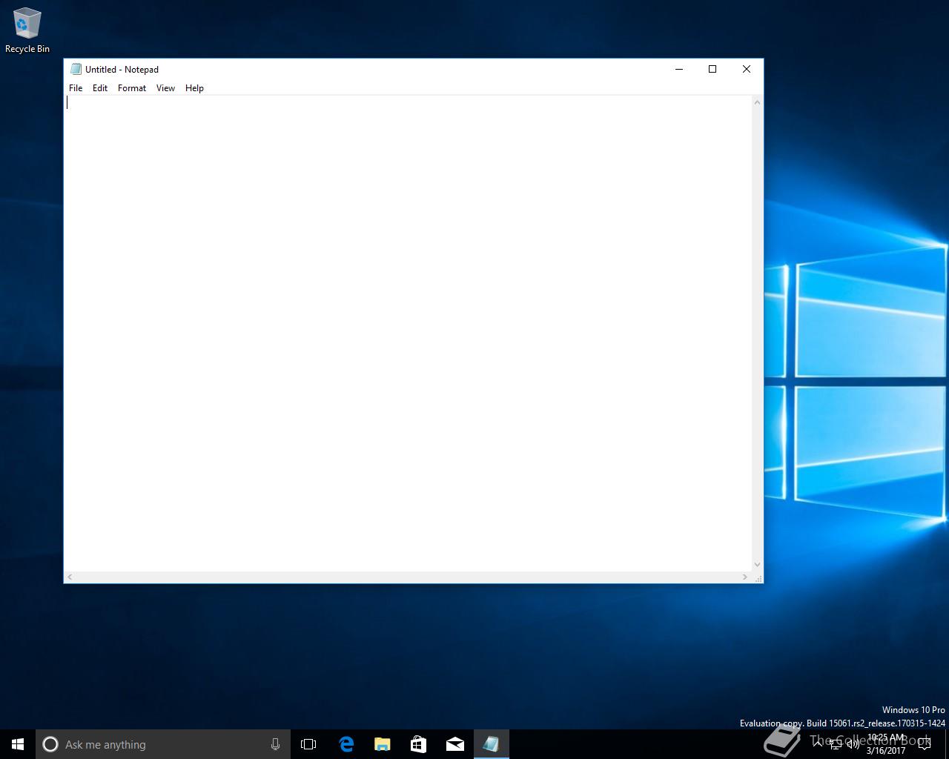This screenshot has height=759, width=949.
Task: Open the Edit menu in Notepad
Action: [x=100, y=88]
